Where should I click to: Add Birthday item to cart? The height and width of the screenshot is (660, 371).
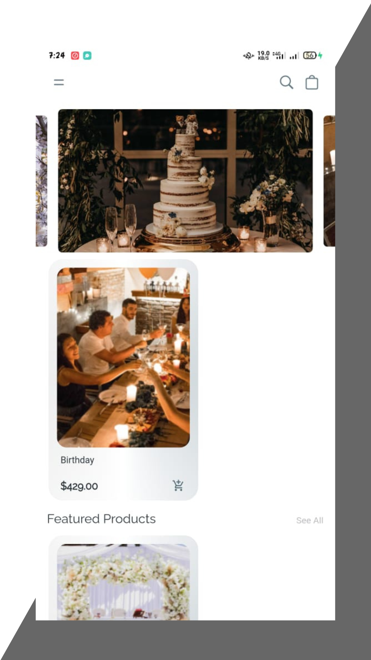[178, 485]
